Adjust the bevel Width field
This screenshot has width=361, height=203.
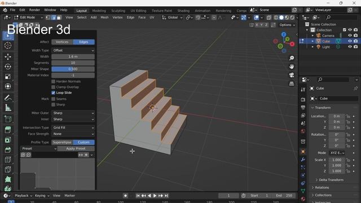click(x=73, y=56)
